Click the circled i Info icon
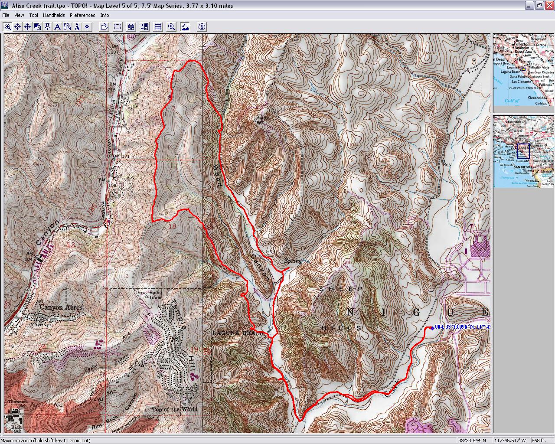Screen dimensions: 555x444 pos(202,27)
